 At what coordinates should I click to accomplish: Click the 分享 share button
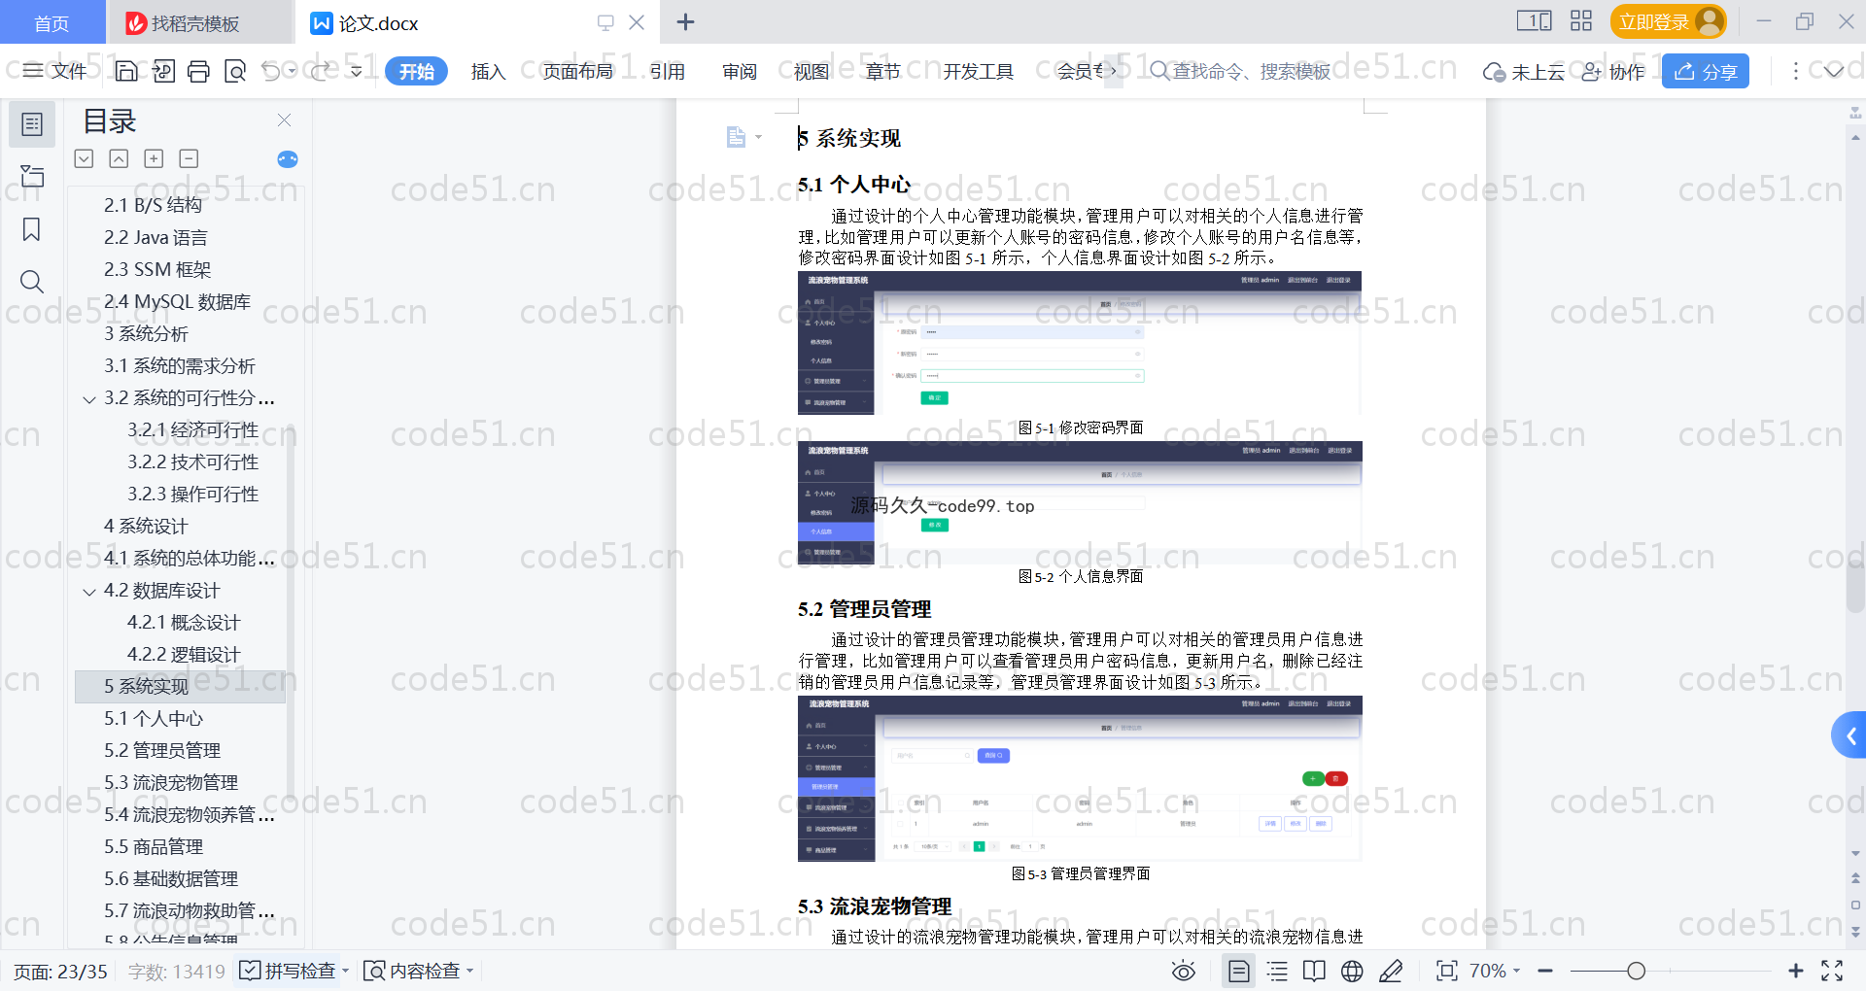click(1706, 71)
